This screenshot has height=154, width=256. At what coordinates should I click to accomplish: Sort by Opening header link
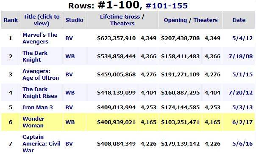175,20
